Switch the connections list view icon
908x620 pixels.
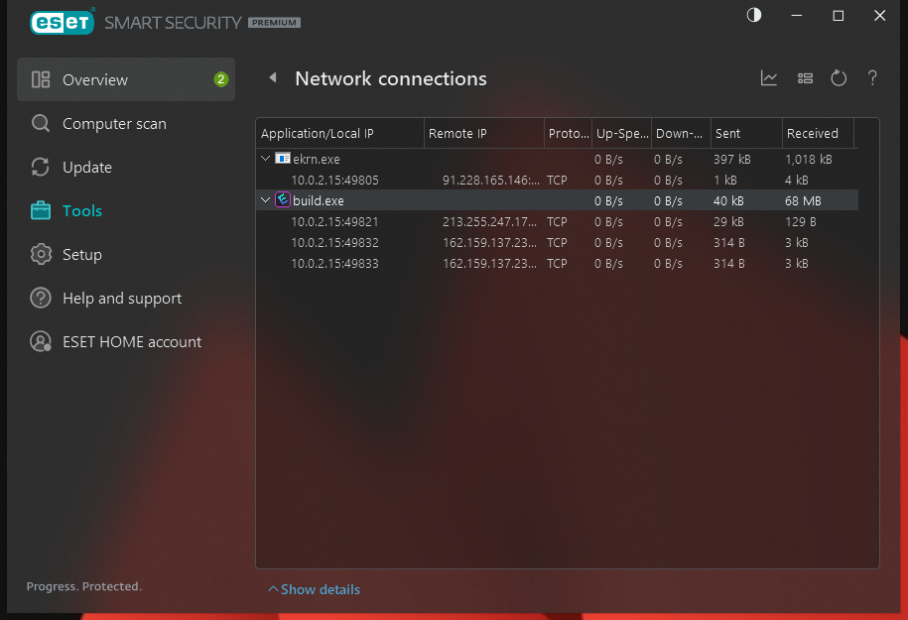point(805,78)
